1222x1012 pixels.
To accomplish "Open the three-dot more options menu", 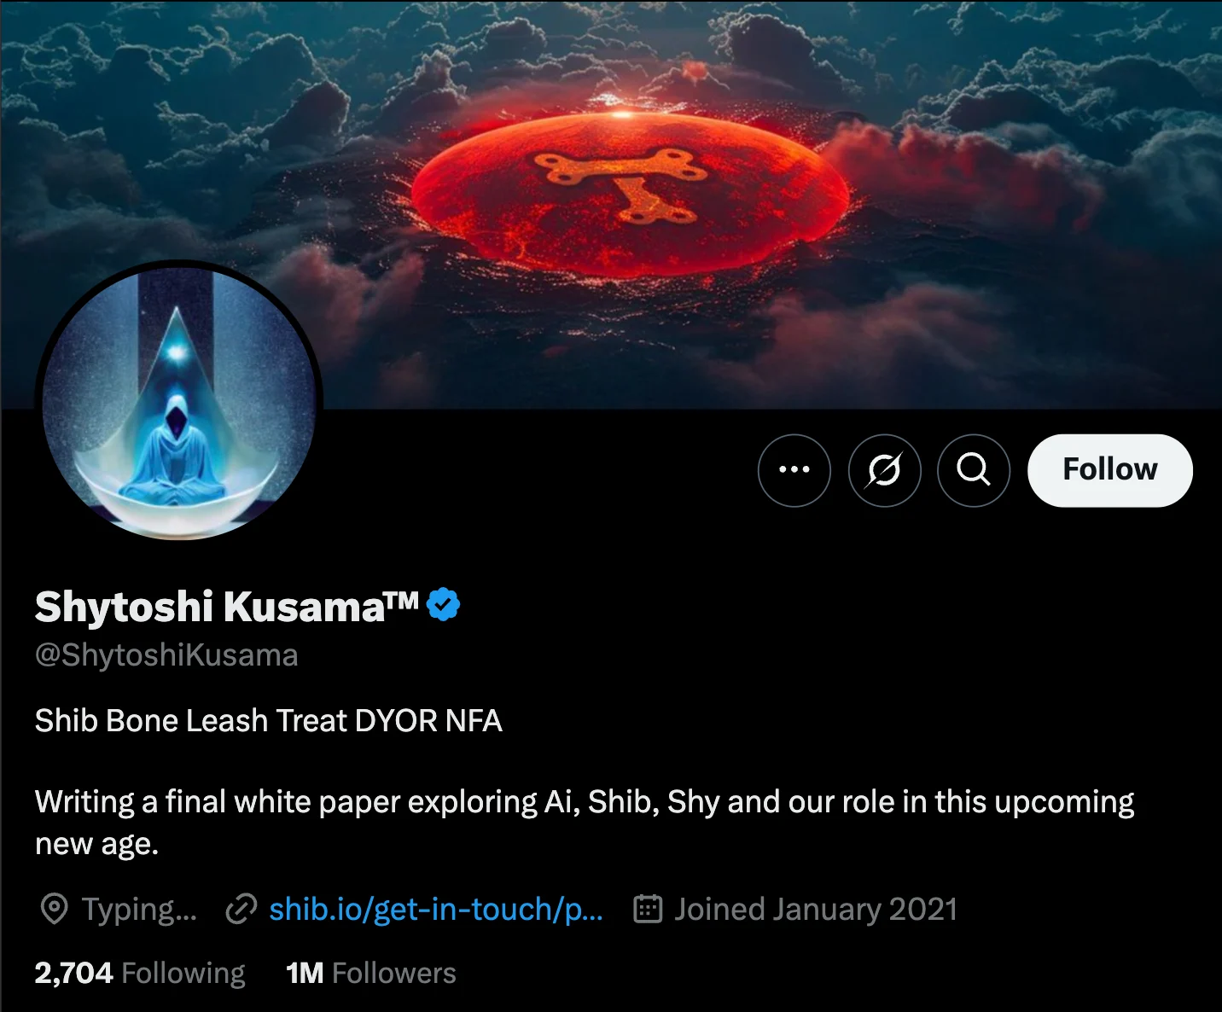I will (x=794, y=470).
